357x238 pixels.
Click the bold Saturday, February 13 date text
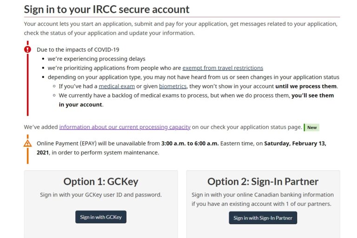click(x=295, y=143)
